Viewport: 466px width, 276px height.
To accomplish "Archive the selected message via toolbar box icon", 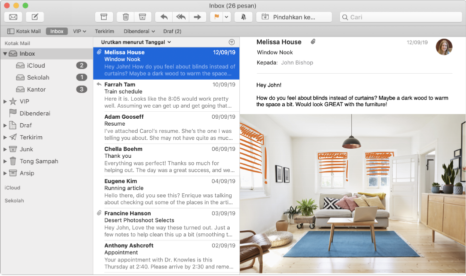I will [104, 17].
